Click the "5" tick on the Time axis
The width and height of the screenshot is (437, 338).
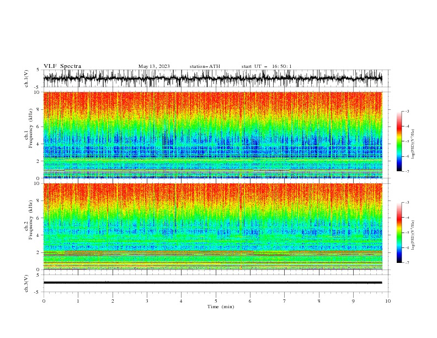(x=216, y=301)
